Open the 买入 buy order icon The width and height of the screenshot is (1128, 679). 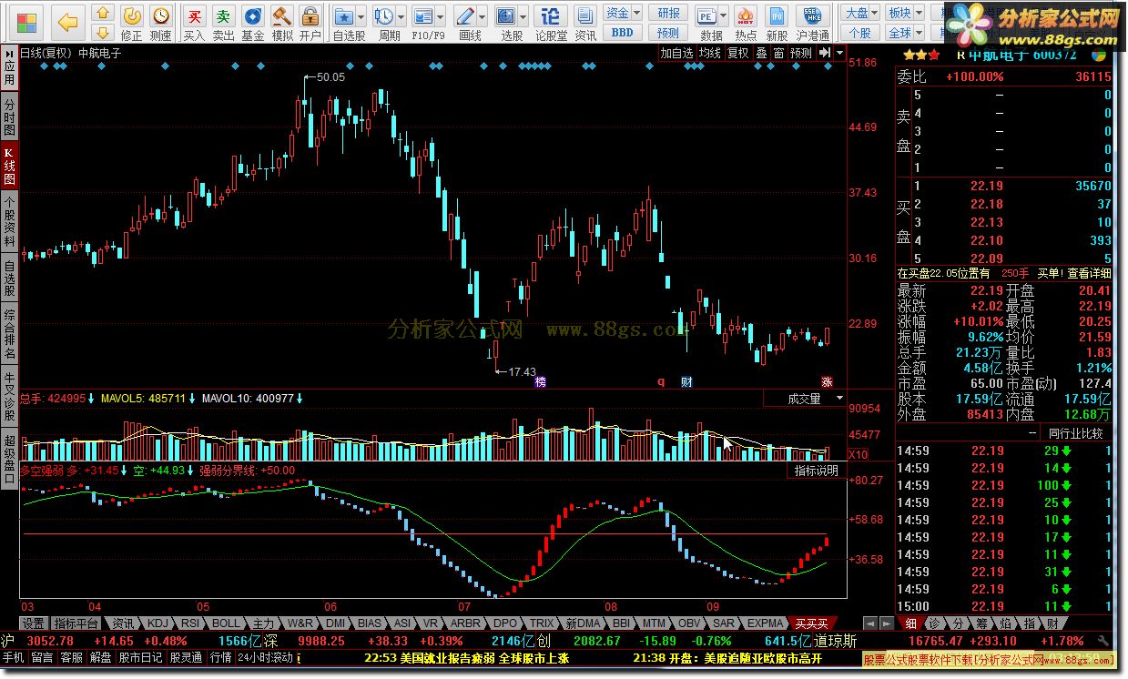pos(194,23)
